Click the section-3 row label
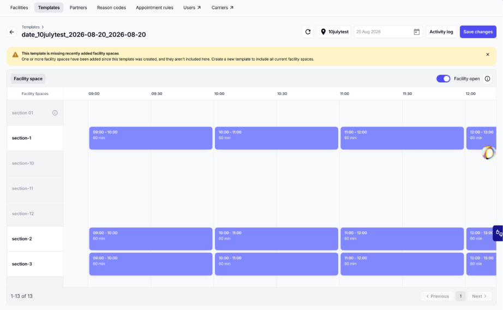The height and width of the screenshot is (310, 503). pyautogui.click(x=22, y=264)
